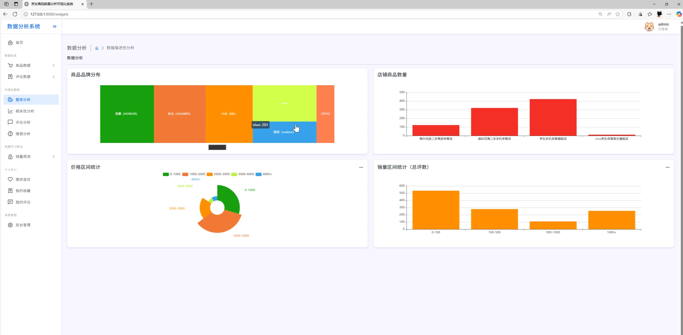Open the admin user avatar

click(x=649, y=26)
